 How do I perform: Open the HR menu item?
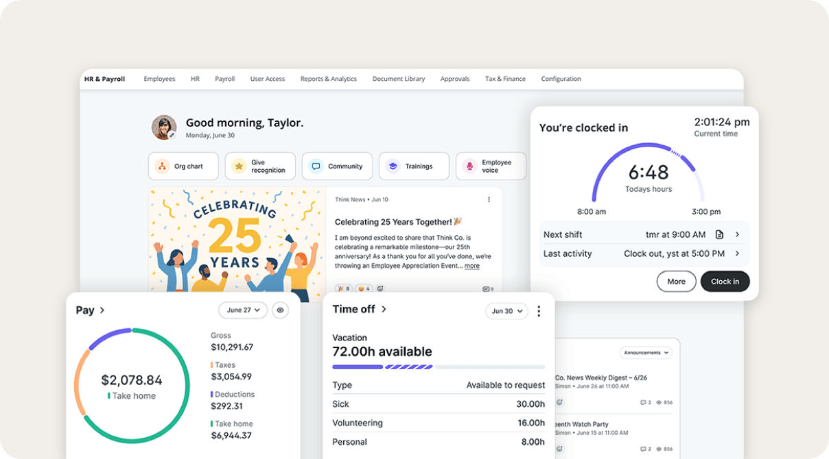click(x=195, y=79)
